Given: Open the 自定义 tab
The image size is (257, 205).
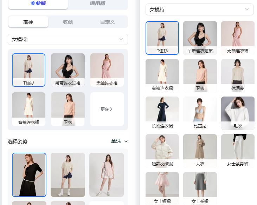Looking at the screenshot, I should [x=108, y=22].
